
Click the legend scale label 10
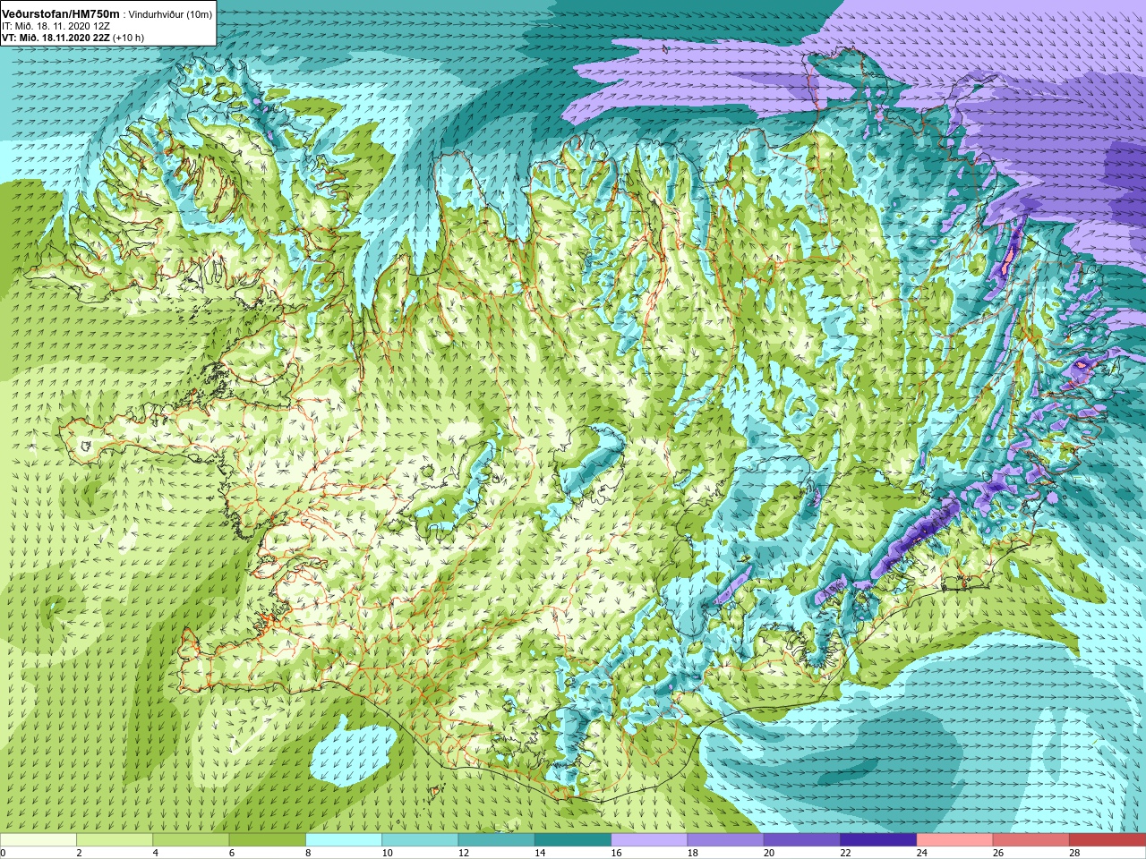387,853
